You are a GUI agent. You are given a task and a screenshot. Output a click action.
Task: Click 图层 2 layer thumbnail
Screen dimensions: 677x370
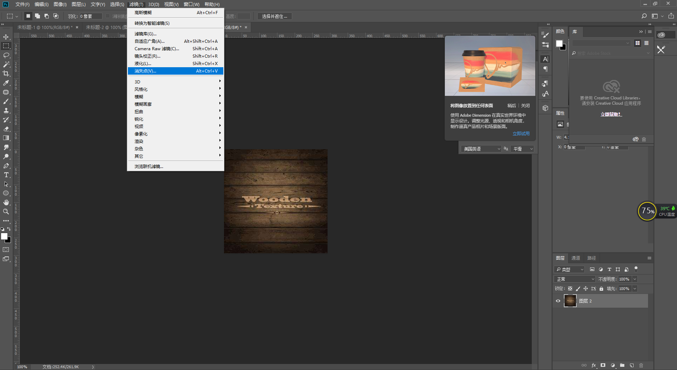(570, 301)
